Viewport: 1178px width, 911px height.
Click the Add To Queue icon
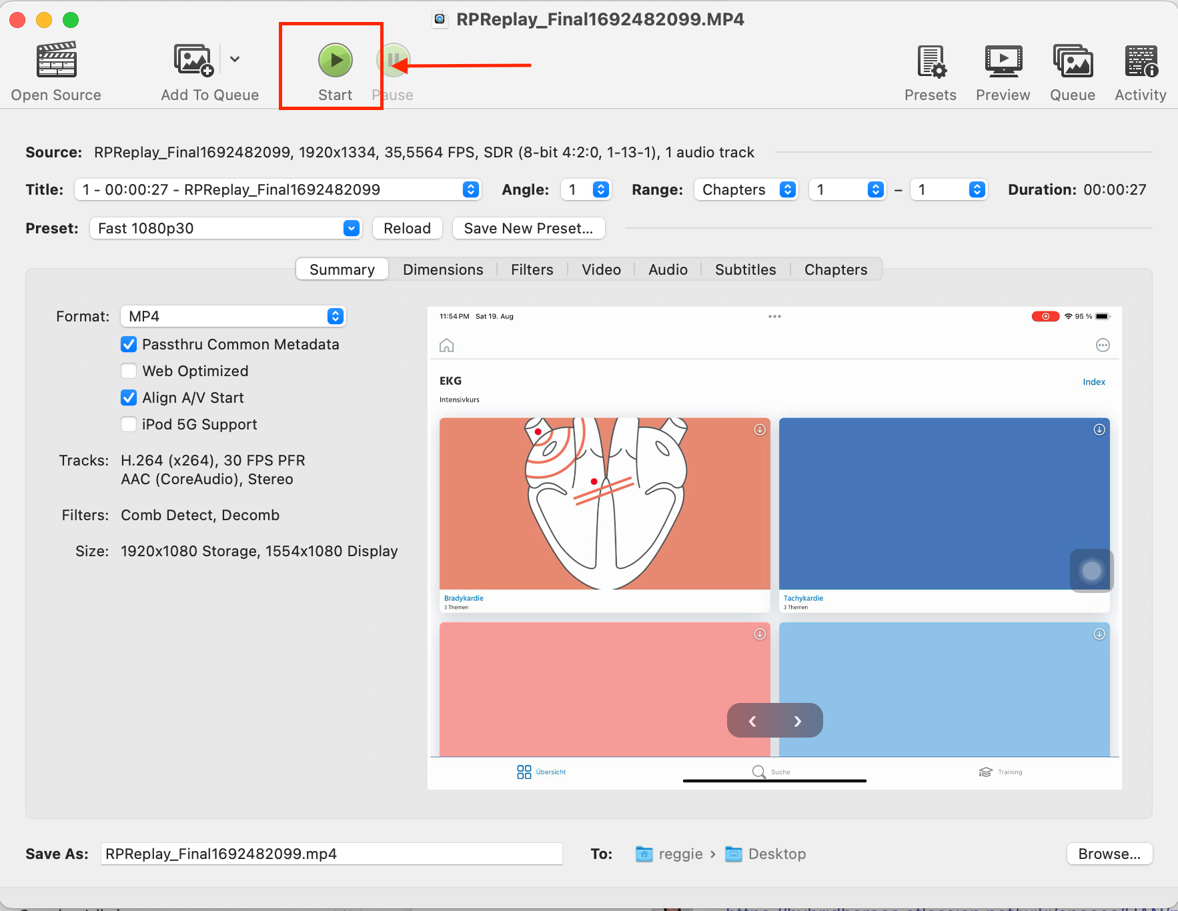(193, 60)
